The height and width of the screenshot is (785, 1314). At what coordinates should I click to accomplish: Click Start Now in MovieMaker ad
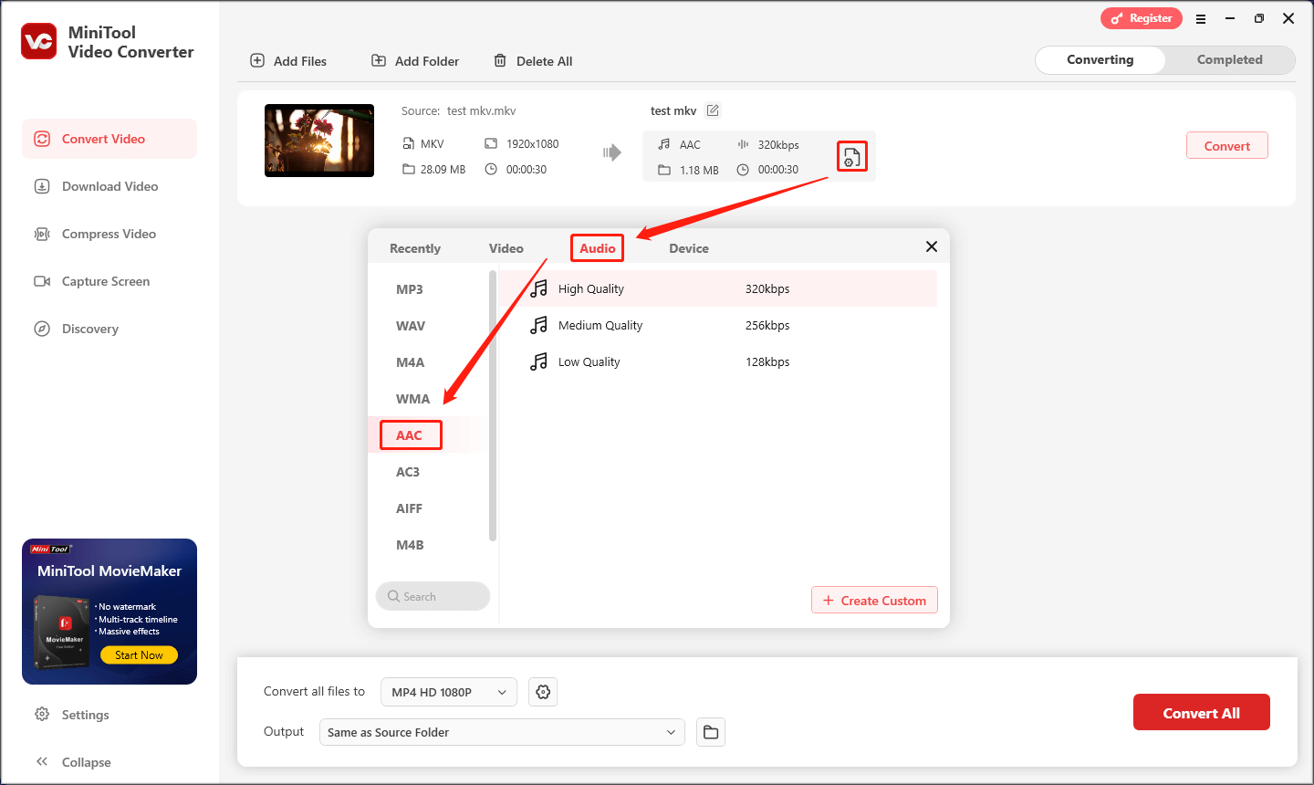(139, 655)
